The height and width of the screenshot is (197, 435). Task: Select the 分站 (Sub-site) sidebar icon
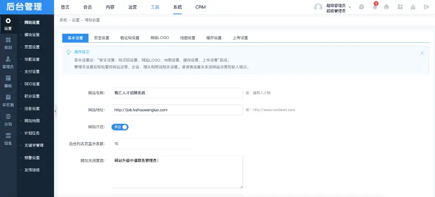[x=8, y=119]
